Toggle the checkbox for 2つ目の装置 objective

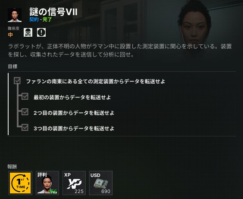tap(25, 112)
